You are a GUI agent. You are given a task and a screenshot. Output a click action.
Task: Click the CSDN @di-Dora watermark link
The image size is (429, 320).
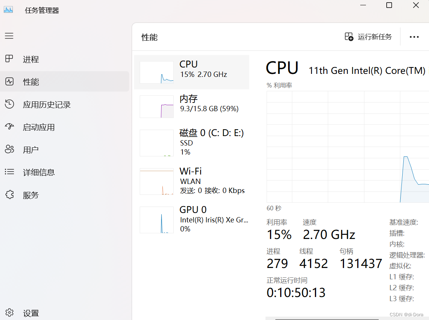[406, 314]
